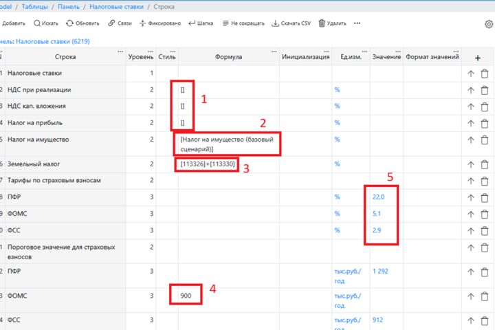Delete the НДС кап. вложения row
495x330 pixels.
(485, 107)
